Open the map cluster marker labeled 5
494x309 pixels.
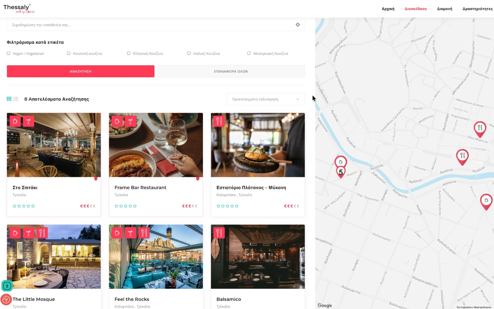click(341, 172)
